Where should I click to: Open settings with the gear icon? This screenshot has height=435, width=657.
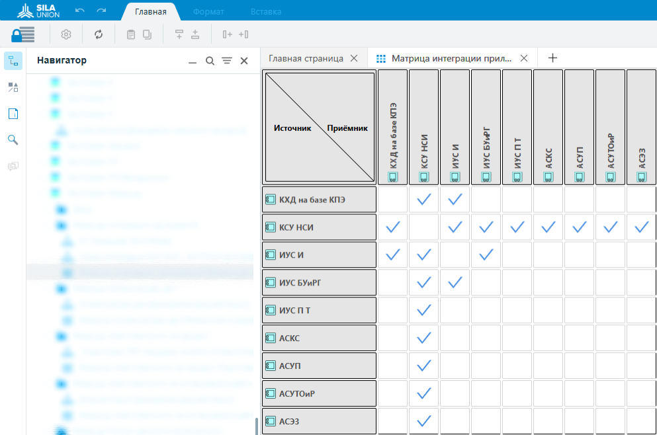click(x=66, y=34)
